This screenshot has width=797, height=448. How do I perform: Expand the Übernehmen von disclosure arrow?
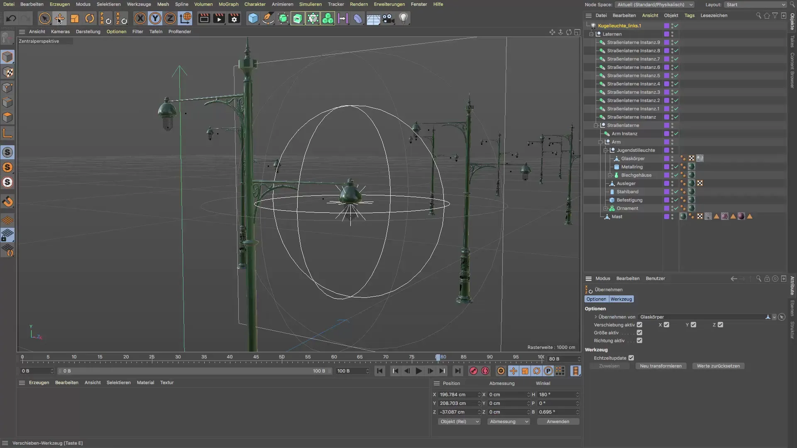point(596,317)
